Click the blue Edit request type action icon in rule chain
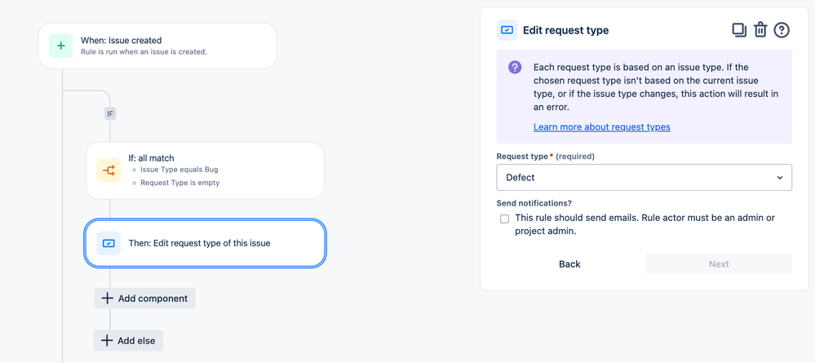 [109, 243]
